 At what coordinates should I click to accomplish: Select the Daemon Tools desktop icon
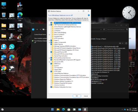[x=4, y=48]
